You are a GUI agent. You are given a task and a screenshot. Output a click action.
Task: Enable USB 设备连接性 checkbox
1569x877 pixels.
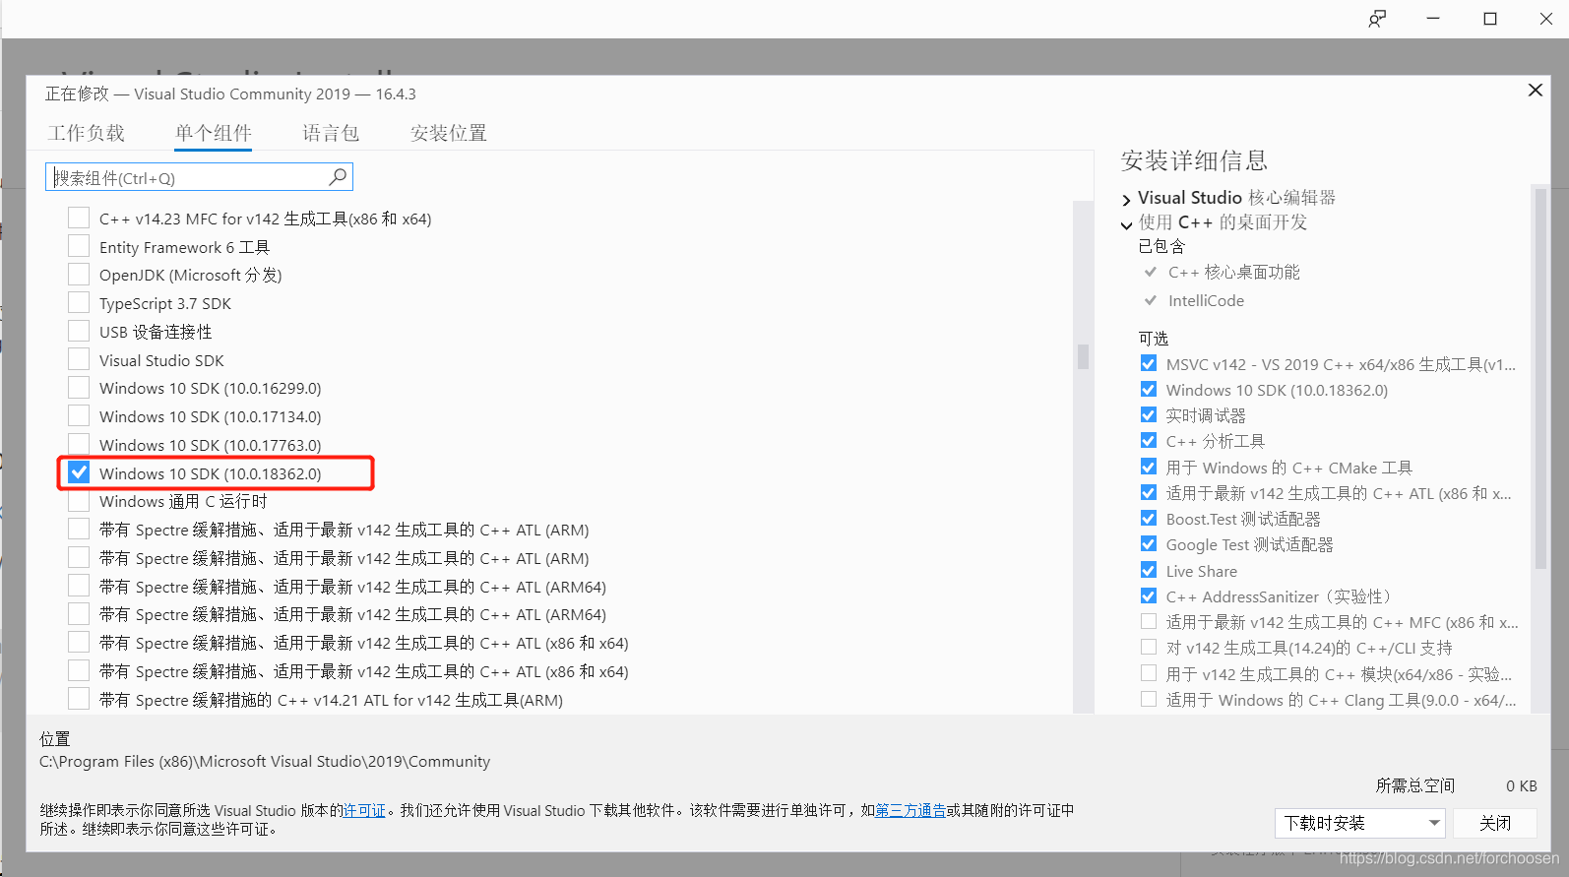(x=79, y=331)
